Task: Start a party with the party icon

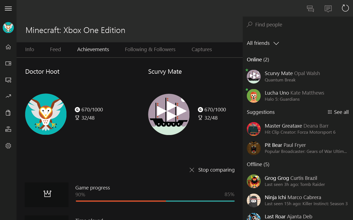Action: 310,9
